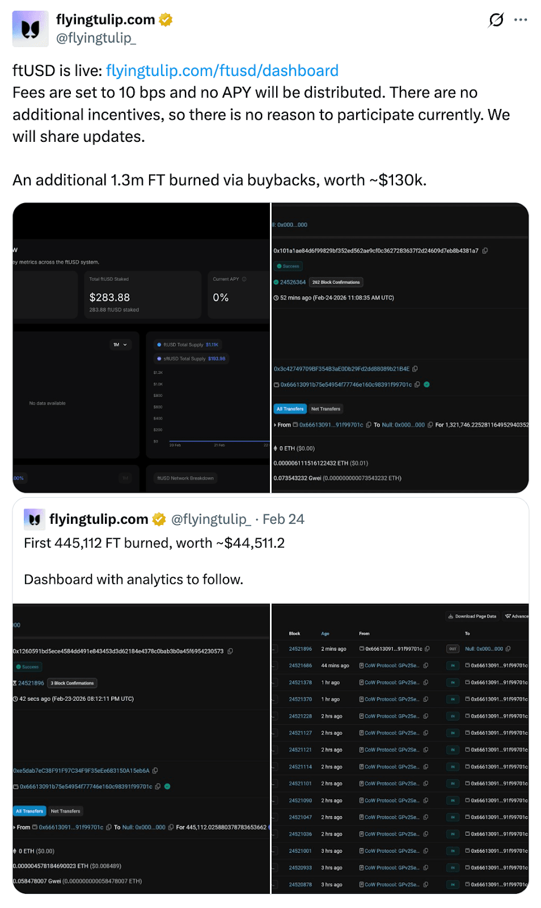The height and width of the screenshot is (908, 541).
Task: Click the green verified check beside the contract address
Action: 426,384
